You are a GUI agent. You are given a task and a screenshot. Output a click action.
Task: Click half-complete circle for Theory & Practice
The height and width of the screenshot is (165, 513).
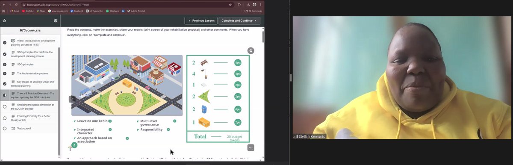[x=5, y=95]
